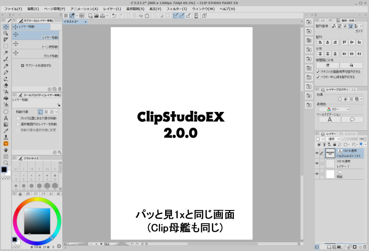Screen dimensions: 369x251
Task: Click the black main color swatch in tool palette
Action: click(4, 169)
